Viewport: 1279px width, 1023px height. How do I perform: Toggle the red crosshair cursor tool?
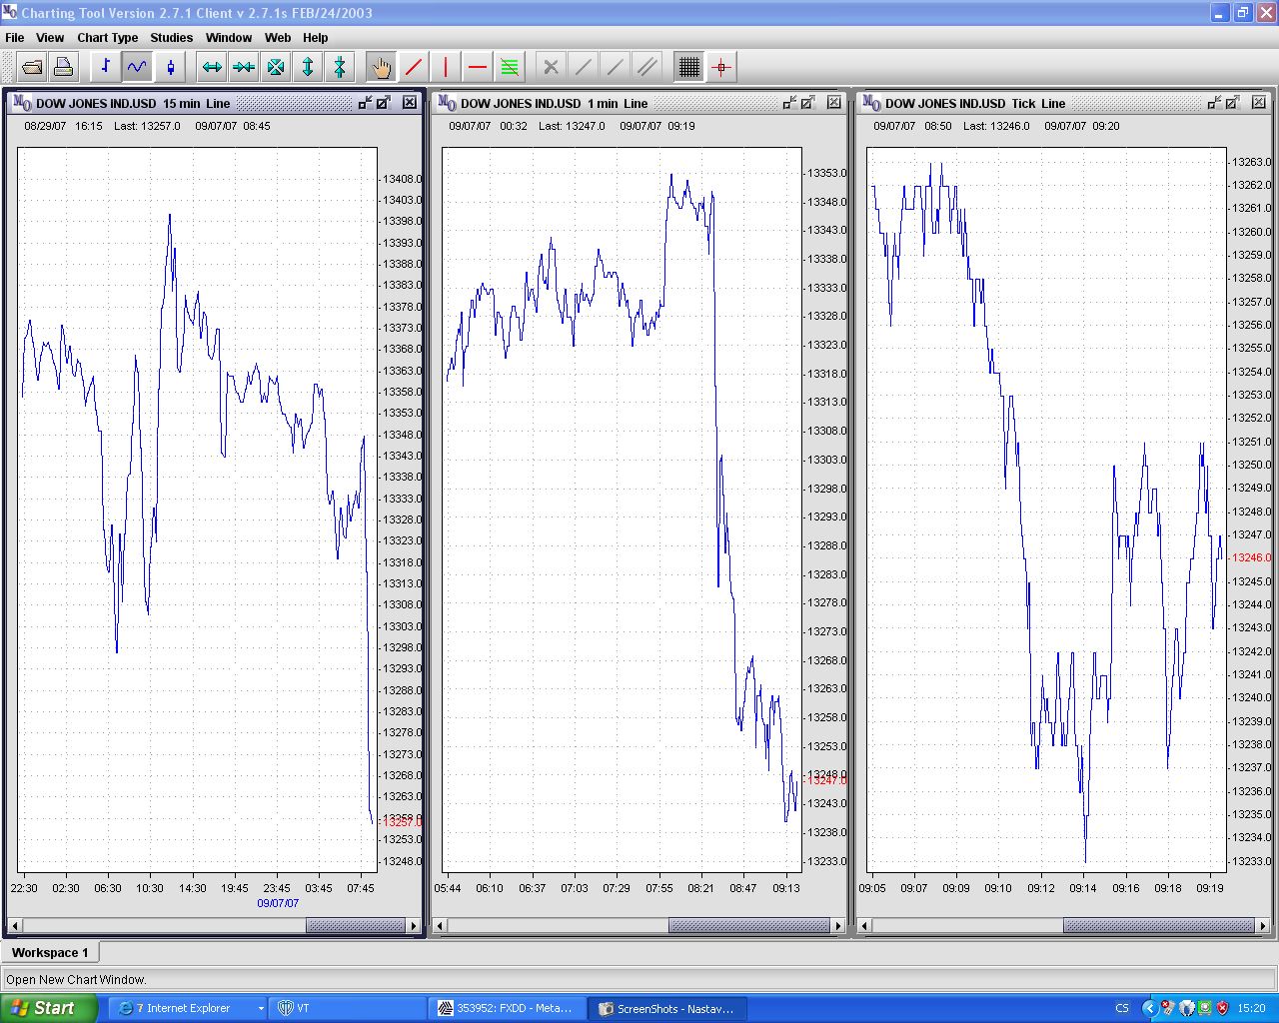coord(721,67)
